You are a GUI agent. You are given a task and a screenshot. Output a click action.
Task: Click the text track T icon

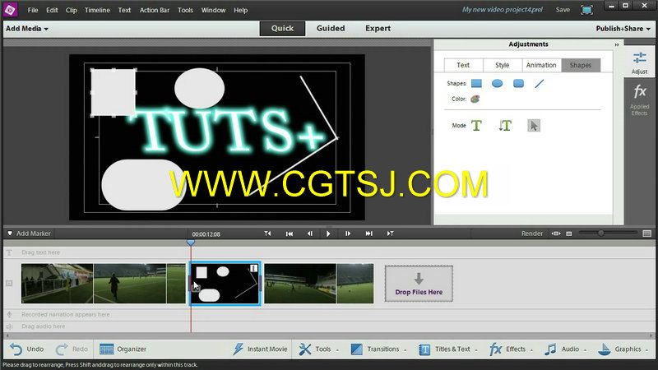pos(9,252)
